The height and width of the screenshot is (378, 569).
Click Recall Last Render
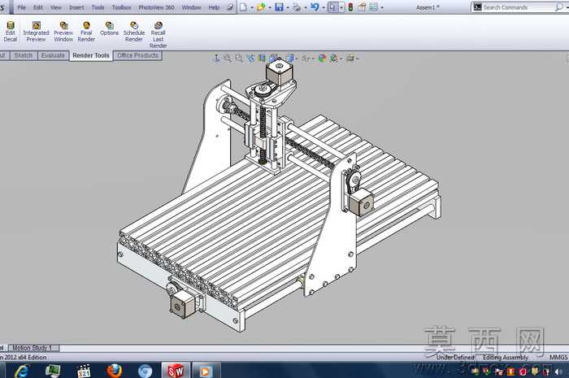point(159,35)
